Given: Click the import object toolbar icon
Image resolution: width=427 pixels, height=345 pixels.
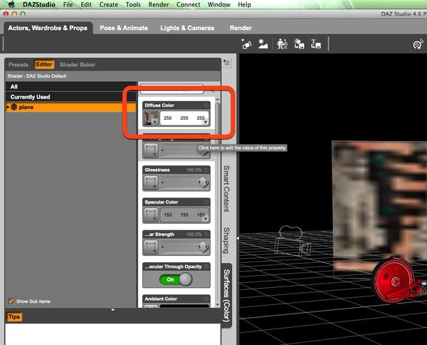Looking at the screenshot, I should pyautogui.click(x=299, y=44).
